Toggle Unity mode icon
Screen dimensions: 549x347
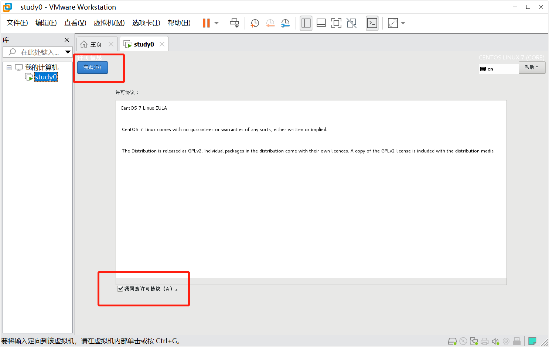pyautogui.click(x=352, y=23)
